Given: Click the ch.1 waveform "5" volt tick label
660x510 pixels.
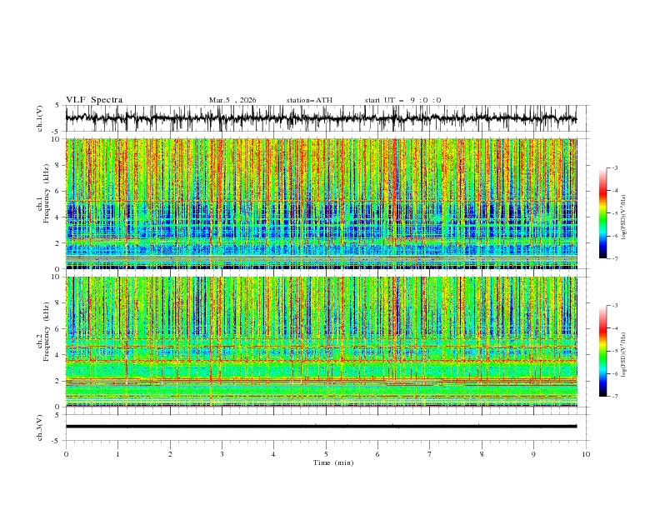Looking at the screenshot, I should click(57, 106).
